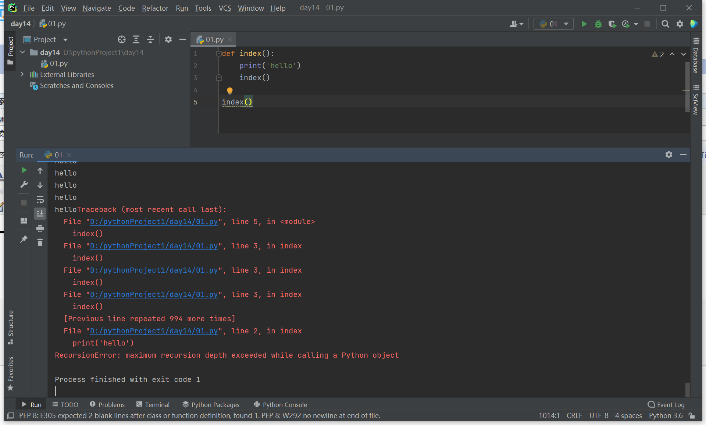The width and height of the screenshot is (706, 425).
Task: Click locate file crosshair icon in Project panel
Action: [122, 39]
